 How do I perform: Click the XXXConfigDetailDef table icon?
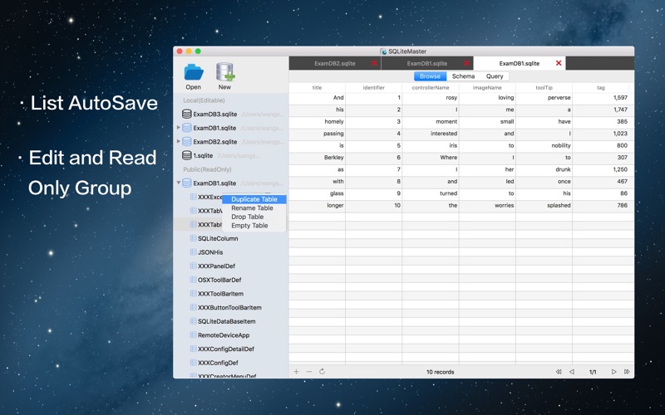(193, 349)
